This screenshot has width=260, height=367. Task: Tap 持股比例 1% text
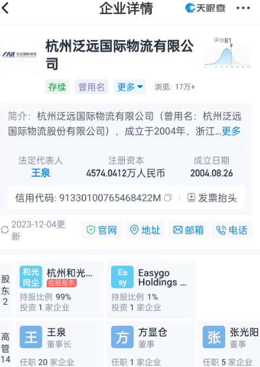pyautogui.click(x=135, y=297)
